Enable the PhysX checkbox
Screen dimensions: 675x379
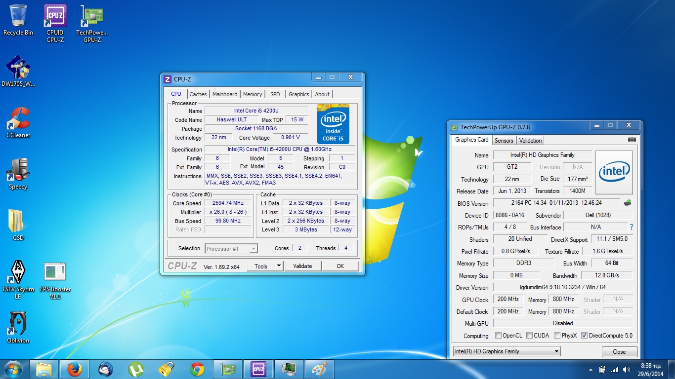tap(557, 336)
